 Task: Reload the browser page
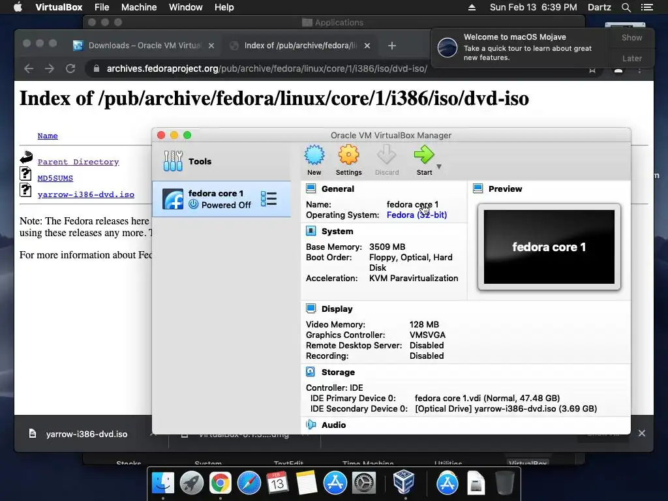point(70,68)
